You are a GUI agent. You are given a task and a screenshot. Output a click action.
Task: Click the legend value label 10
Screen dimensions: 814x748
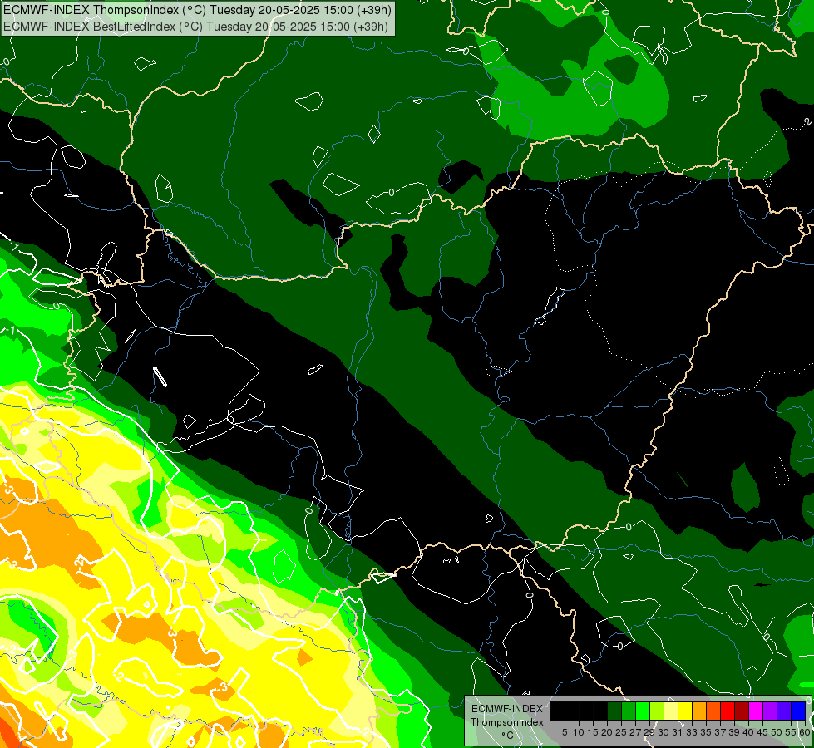pos(579,732)
